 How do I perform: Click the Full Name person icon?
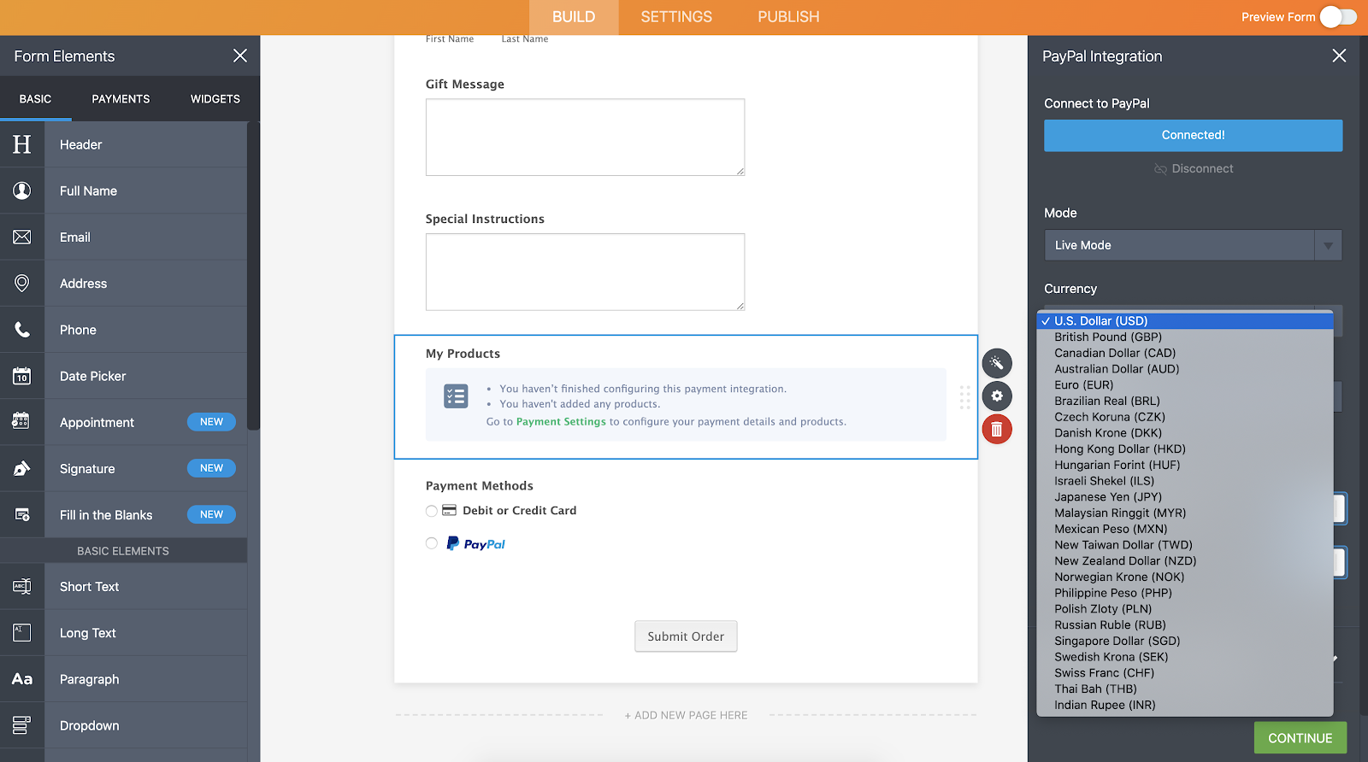(x=22, y=190)
